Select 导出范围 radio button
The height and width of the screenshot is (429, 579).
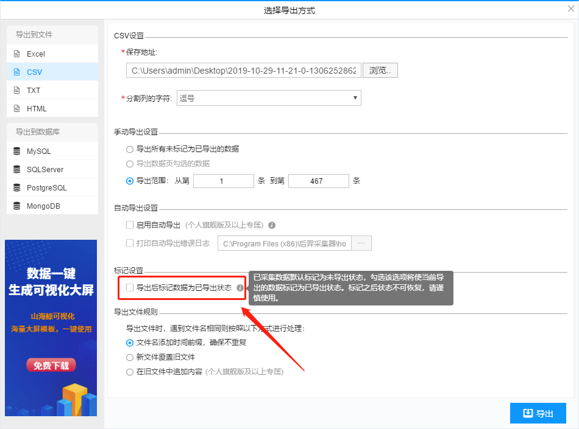pos(130,181)
